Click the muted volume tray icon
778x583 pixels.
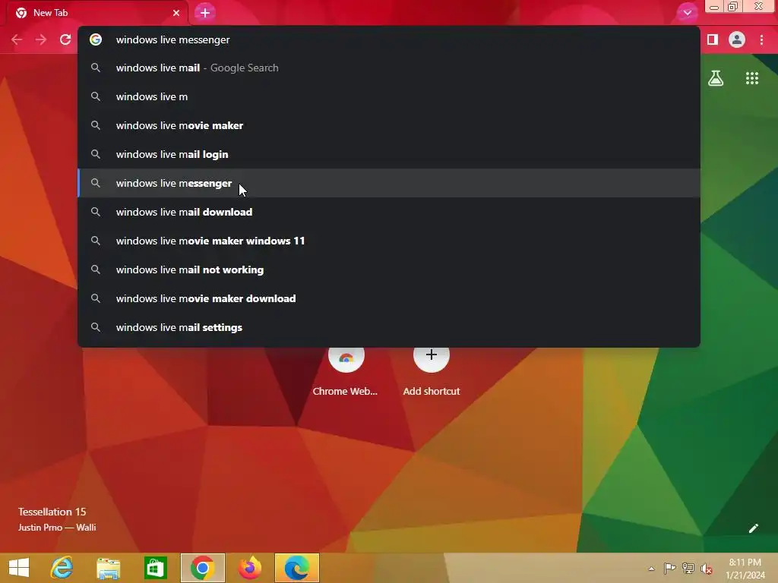click(706, 569)
